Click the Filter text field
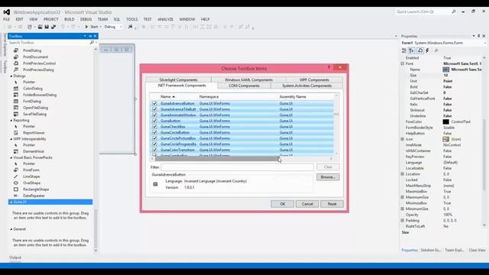 pyautogui.click(x=237, y=167)
